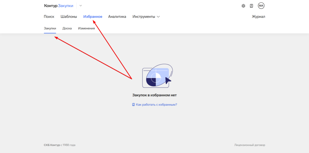Switch to the Доска sub-tab
Image resolution: width=309 pixels, height=153 pixels.
coord(67,28)
